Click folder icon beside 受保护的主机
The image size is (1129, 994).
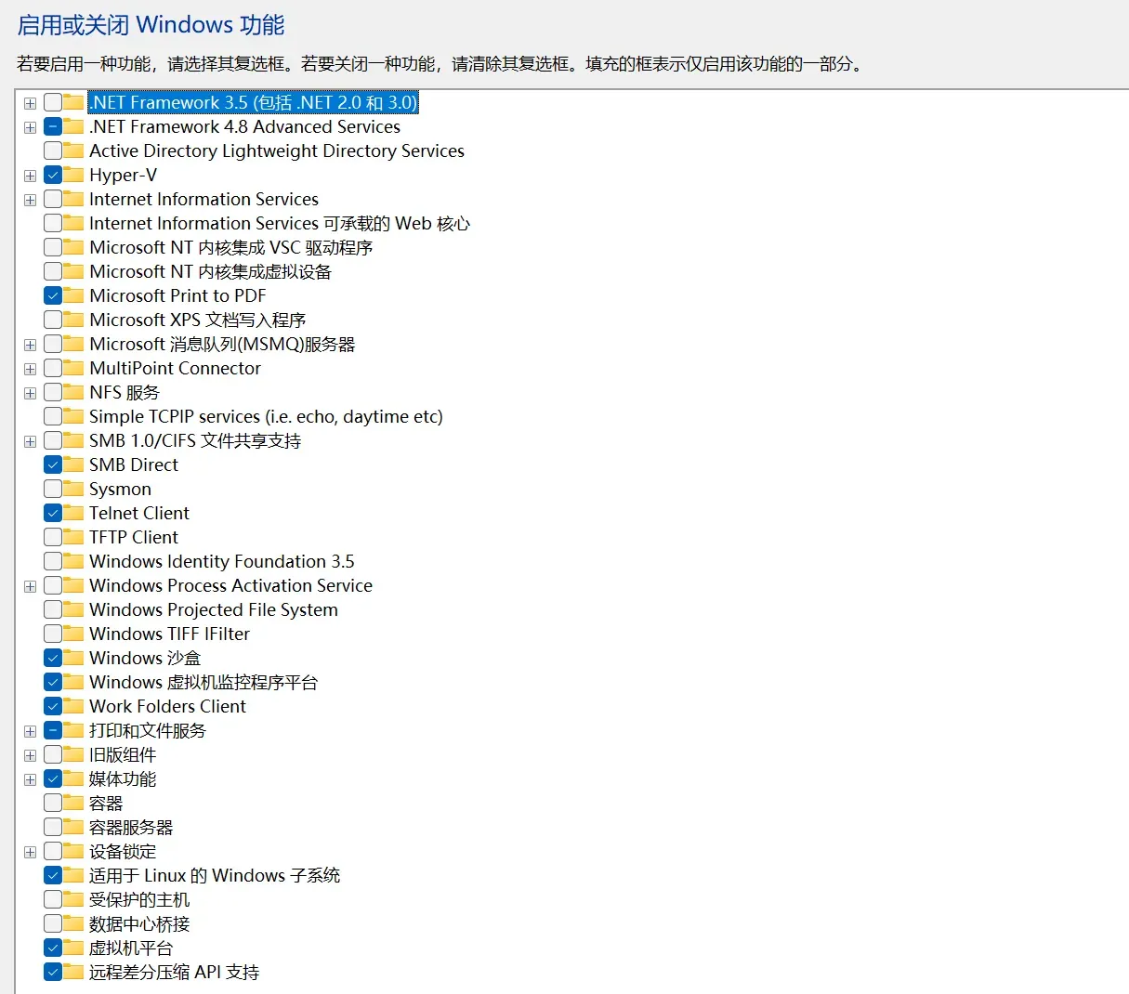73,899
